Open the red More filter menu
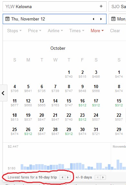This screenshot has height=185, width=126. coord(97,31)
